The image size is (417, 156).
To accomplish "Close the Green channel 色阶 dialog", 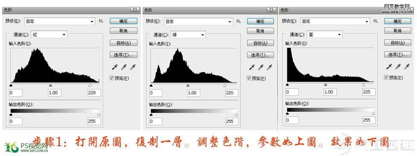I will click(271, 9).
